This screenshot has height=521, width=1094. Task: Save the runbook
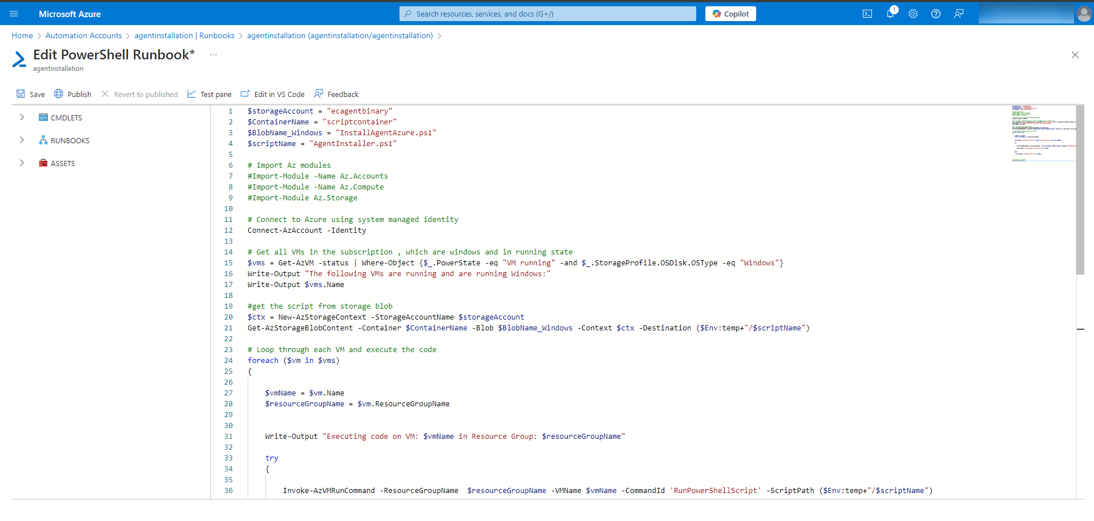pyautogui.click(x=31, y=94)
